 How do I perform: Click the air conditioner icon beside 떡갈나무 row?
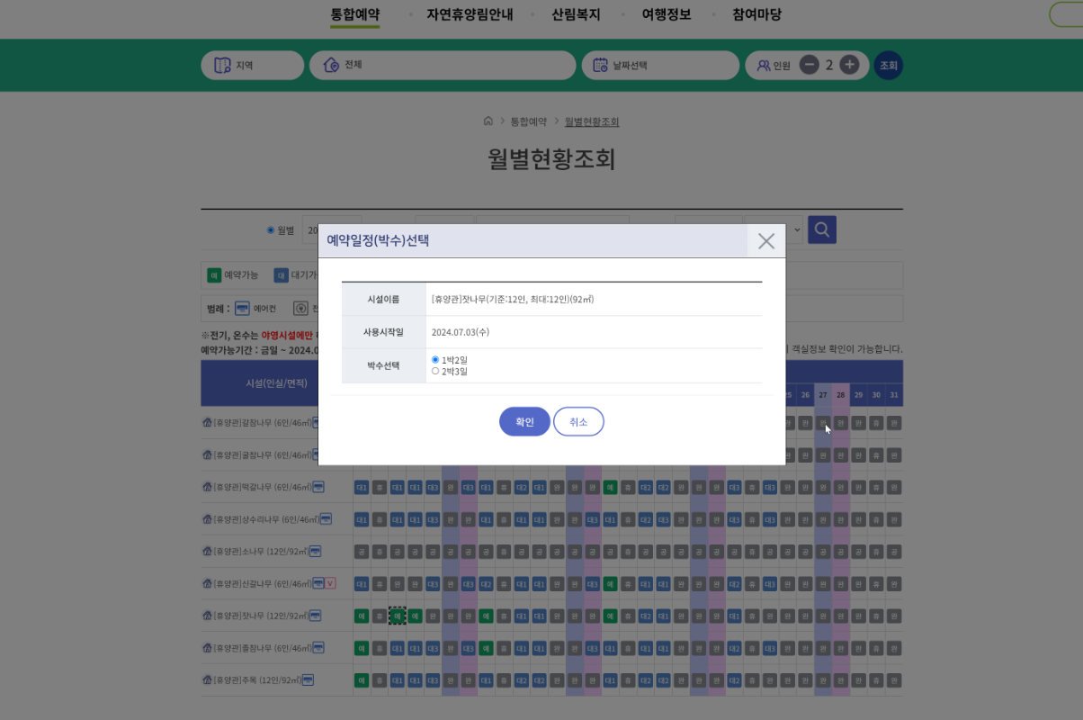coord(318,487)
